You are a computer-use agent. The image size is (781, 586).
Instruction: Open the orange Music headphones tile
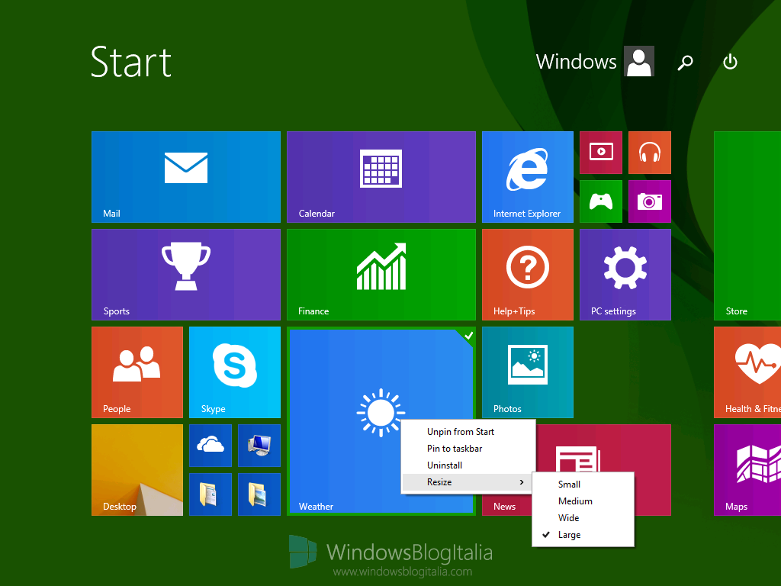650,153
